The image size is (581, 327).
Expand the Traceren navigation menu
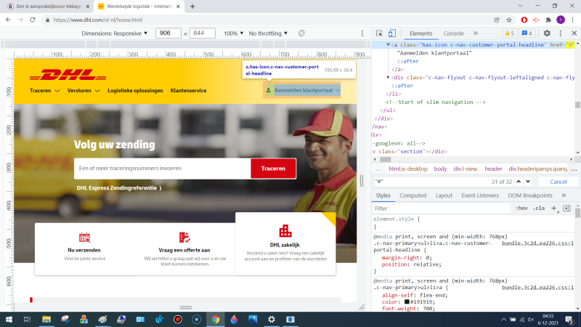click(x=44, y=91)
